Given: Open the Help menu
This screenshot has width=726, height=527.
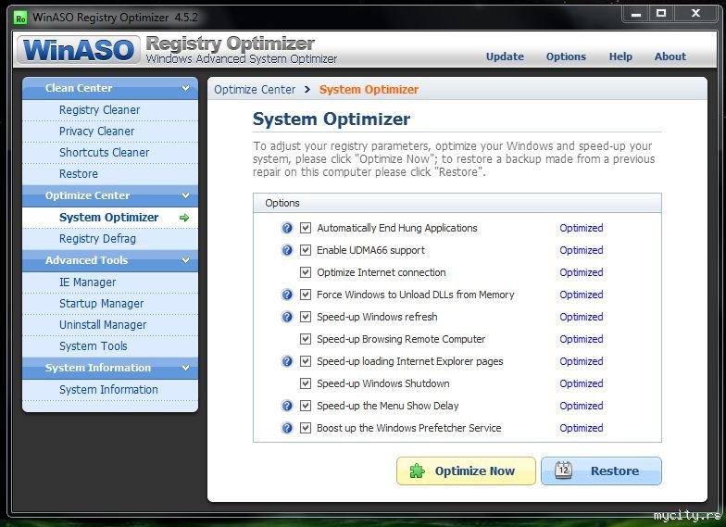Looking at the screenshot, I should pos(620,56).
